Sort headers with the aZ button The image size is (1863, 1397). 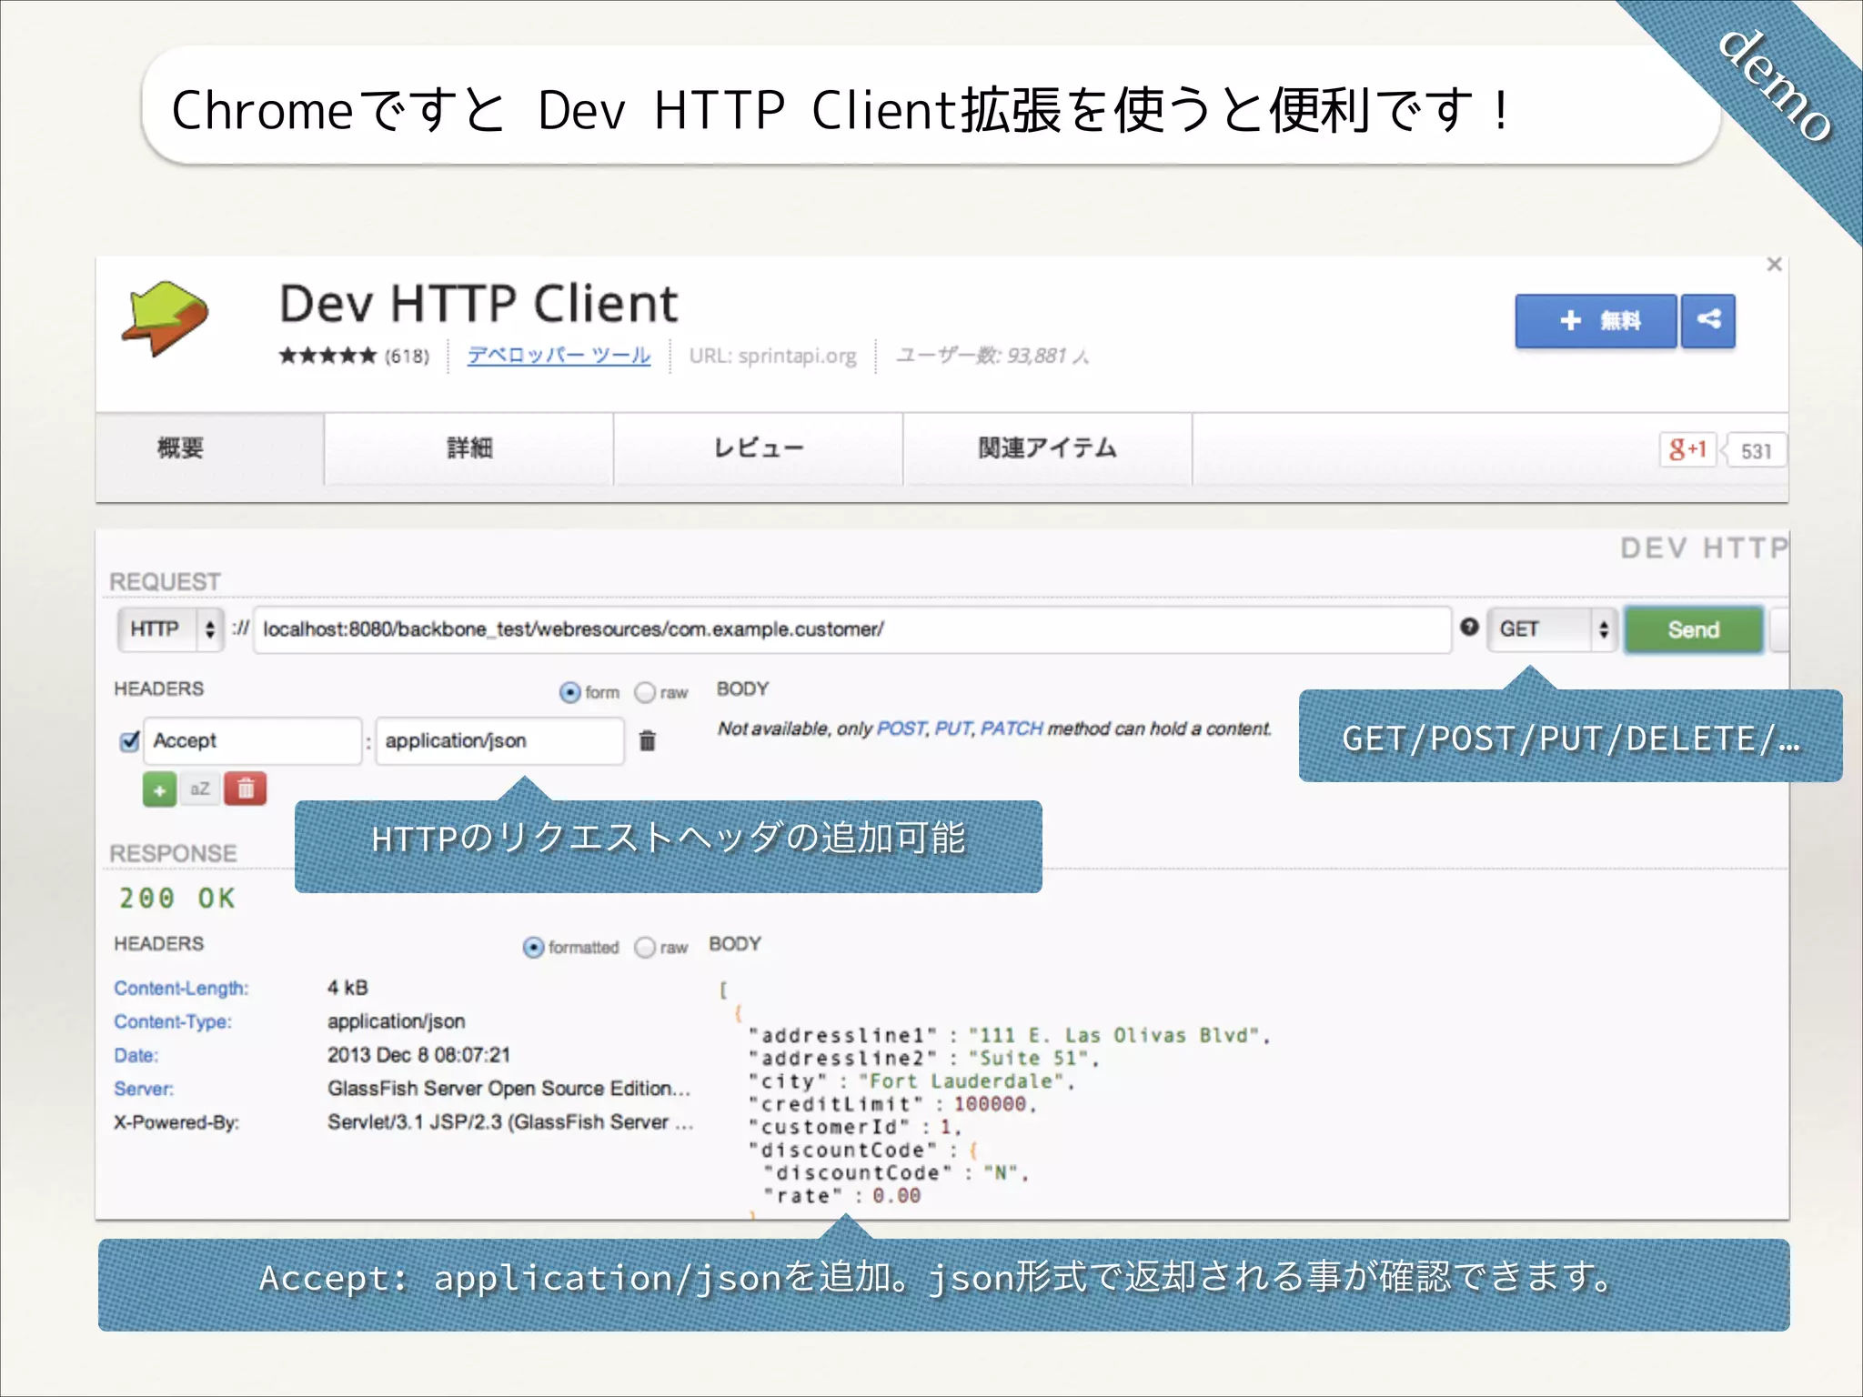[x=200, y=789]
